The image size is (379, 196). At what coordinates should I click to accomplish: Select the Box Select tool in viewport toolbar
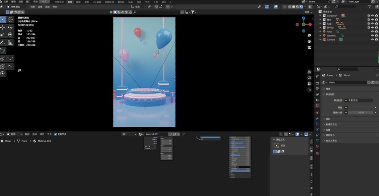tap(3, 19)
